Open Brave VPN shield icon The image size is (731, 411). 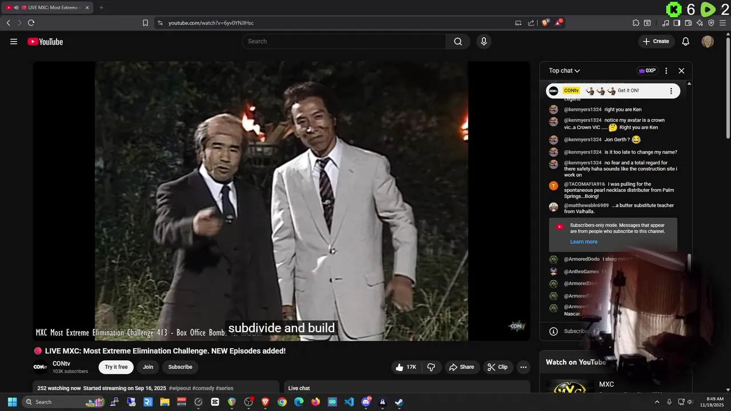pyautogui.click(x=711, y=23)
